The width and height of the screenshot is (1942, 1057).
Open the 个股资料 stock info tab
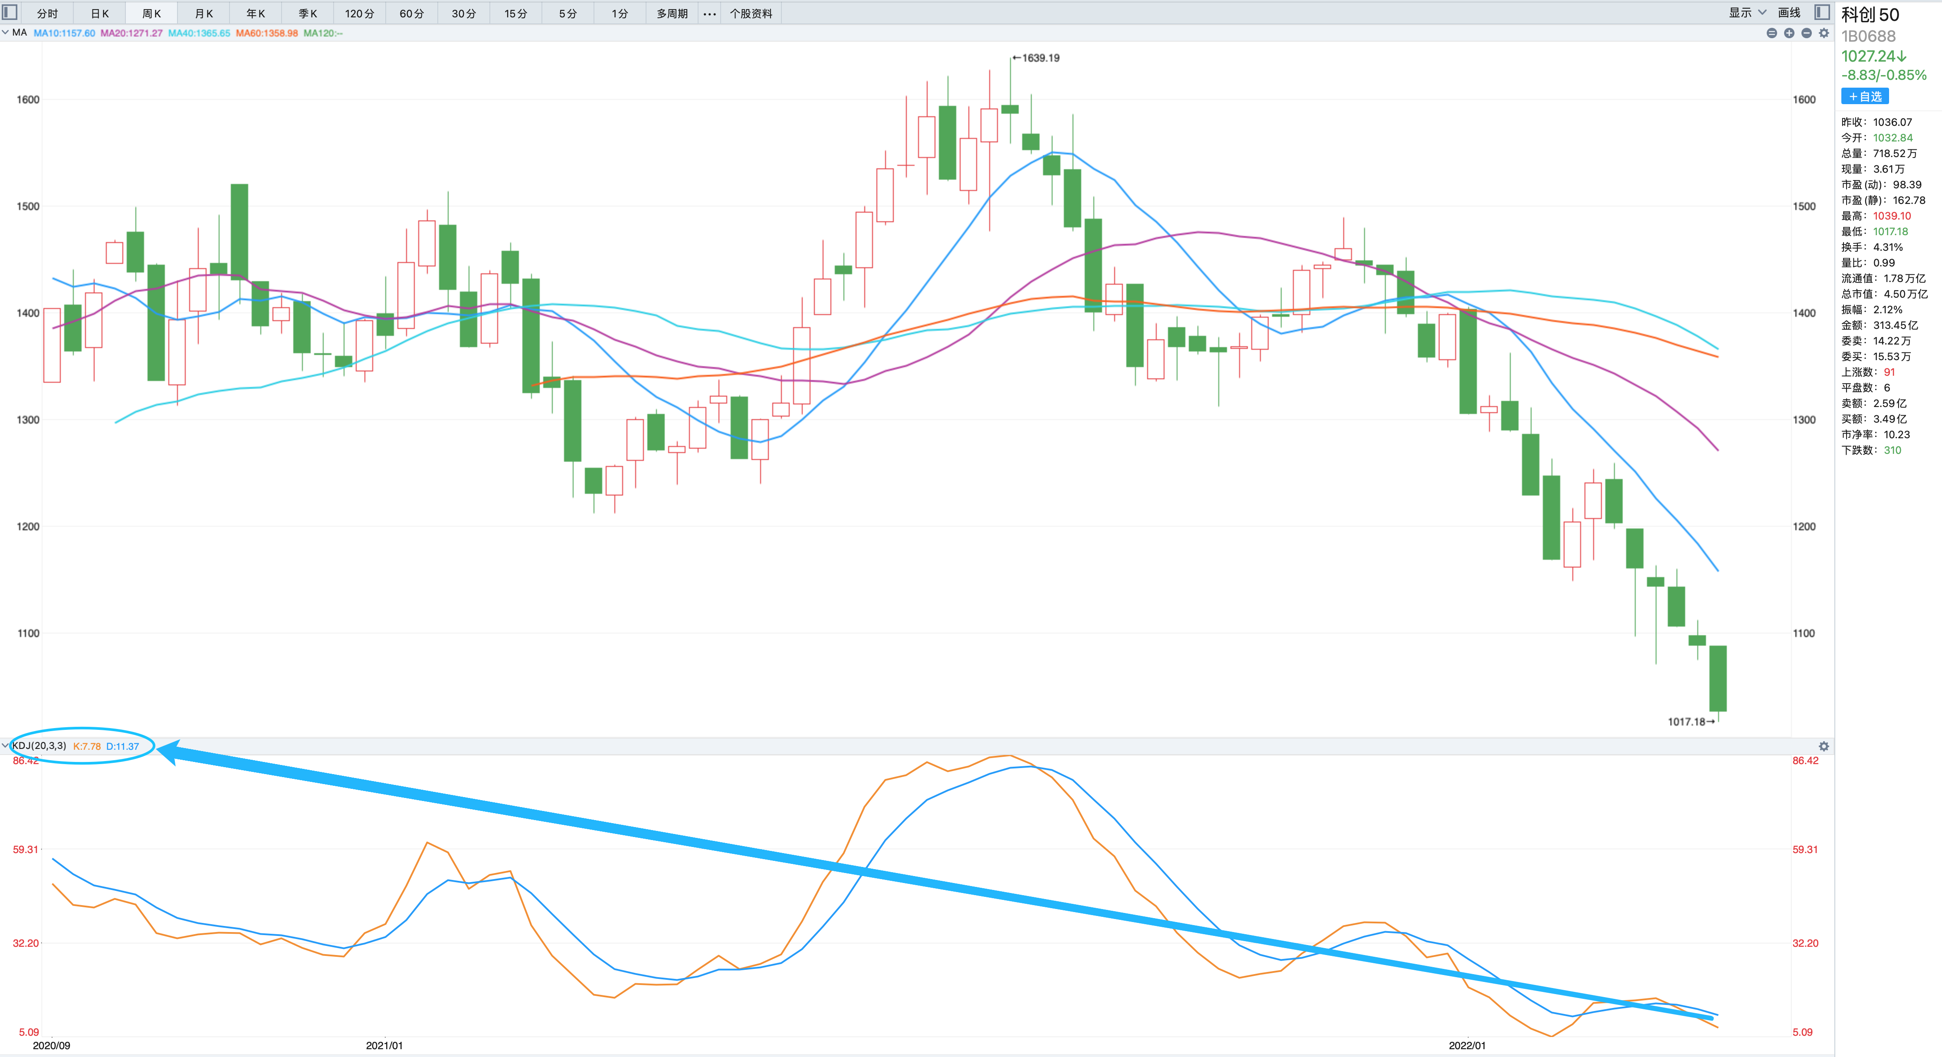pos(751,13)
